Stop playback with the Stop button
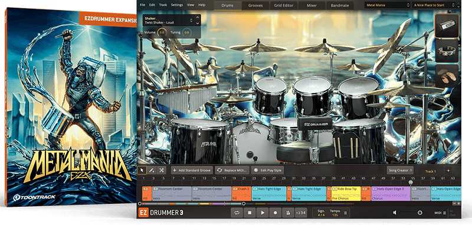472x225 pixels. click(x=250, y=213)
